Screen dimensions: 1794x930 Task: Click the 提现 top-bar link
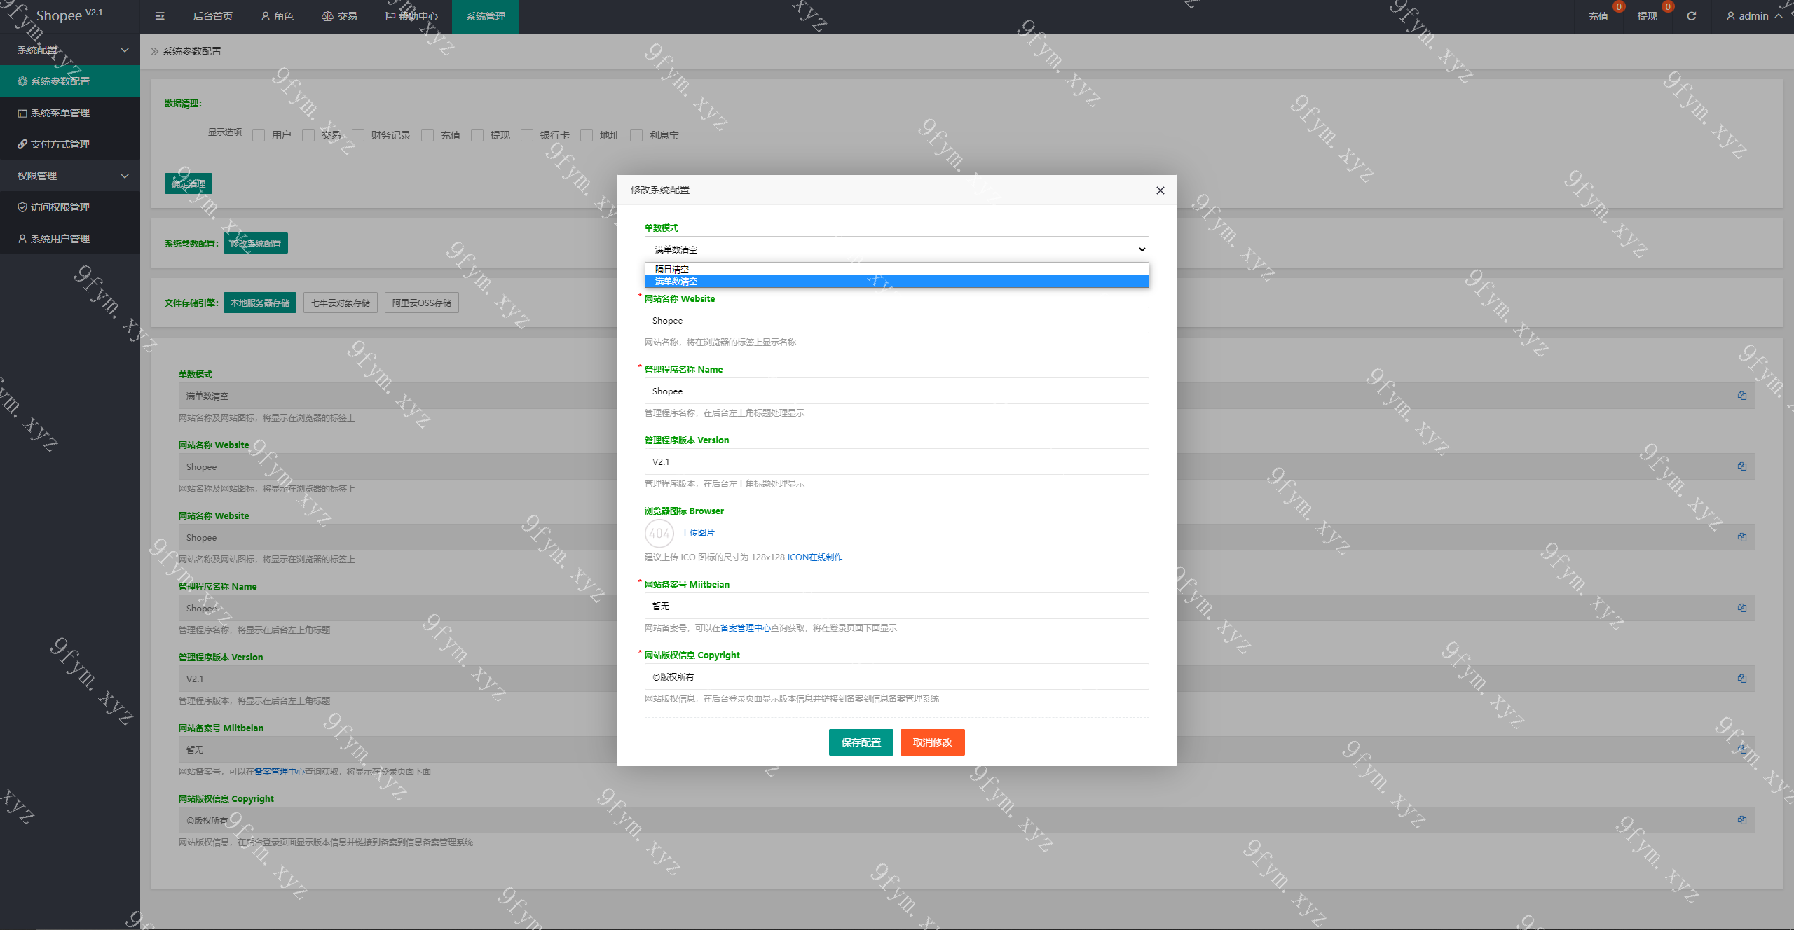[x=1648, y=16]
